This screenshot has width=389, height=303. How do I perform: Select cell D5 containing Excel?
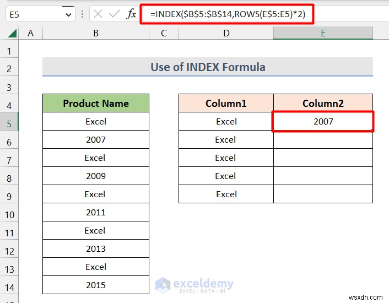226,122
